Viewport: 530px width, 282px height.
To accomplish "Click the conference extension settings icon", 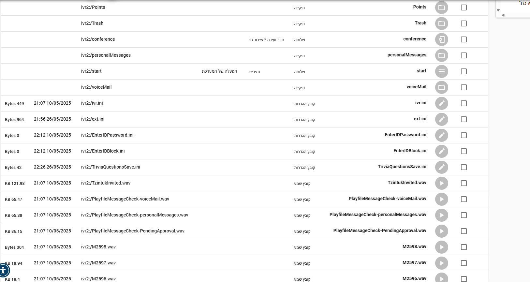I will point(441,39).
